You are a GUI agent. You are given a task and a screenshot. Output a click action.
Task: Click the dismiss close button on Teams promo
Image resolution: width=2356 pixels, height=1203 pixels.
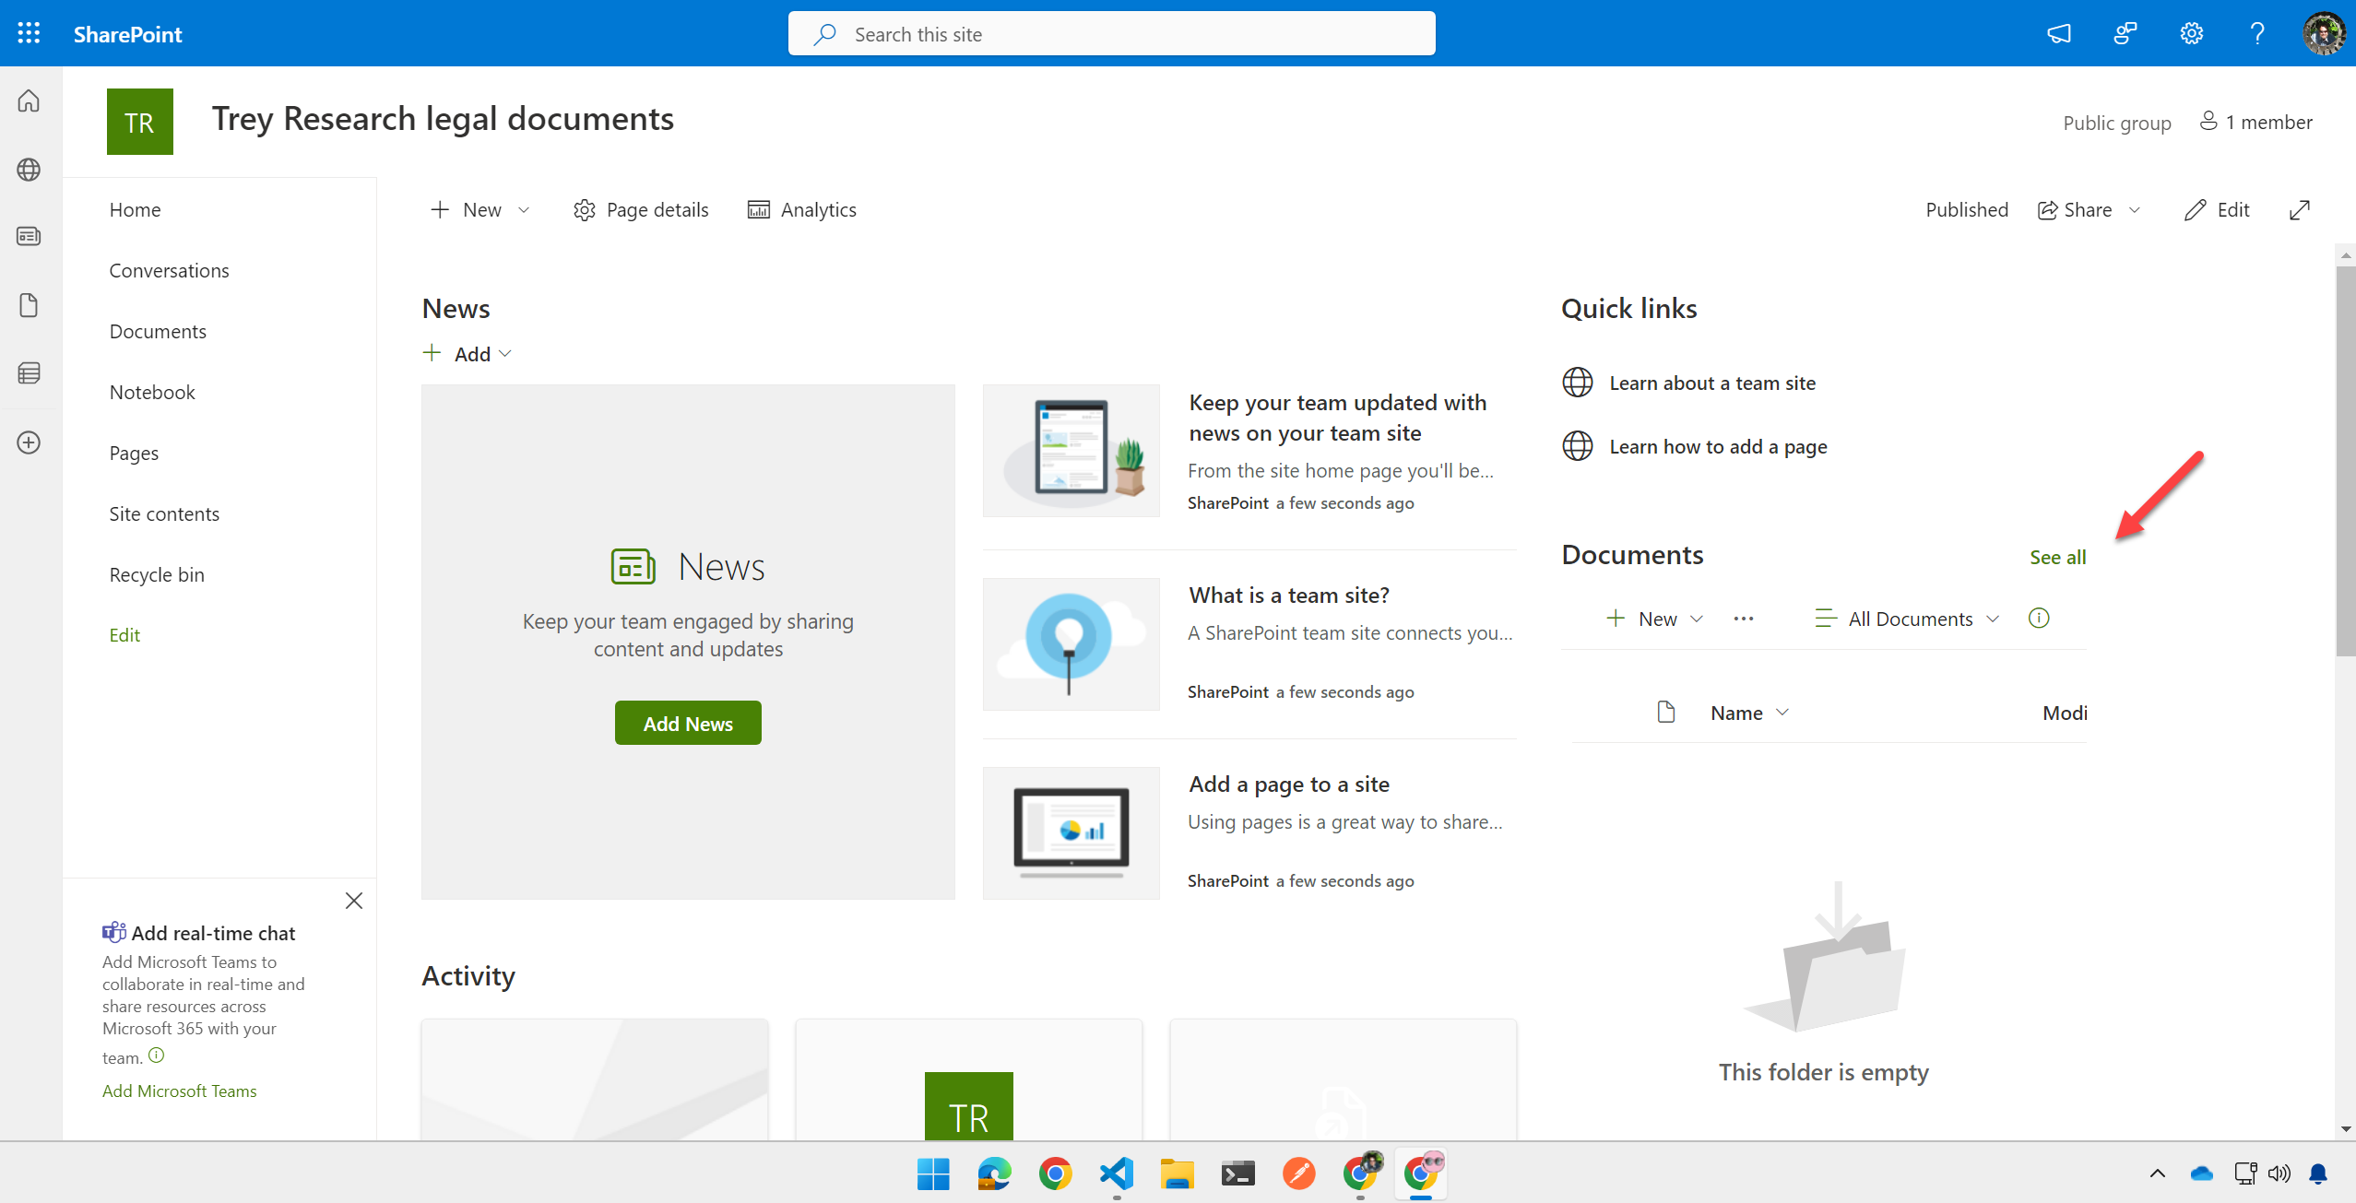click(x=353, y=901)
